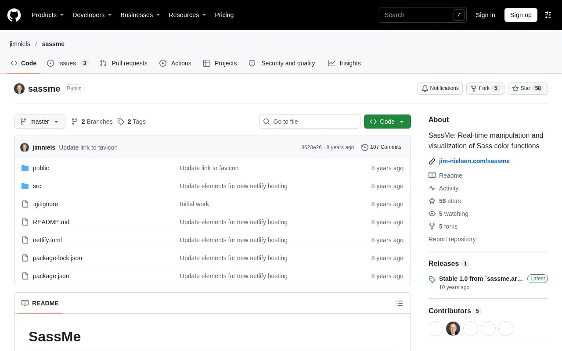This screenshot has width=562, height=351.
Task: Click the Report repository link
Action: pyautogui.click(x=452, y=239)
